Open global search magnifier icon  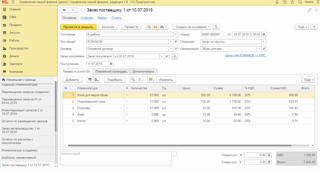300,2
